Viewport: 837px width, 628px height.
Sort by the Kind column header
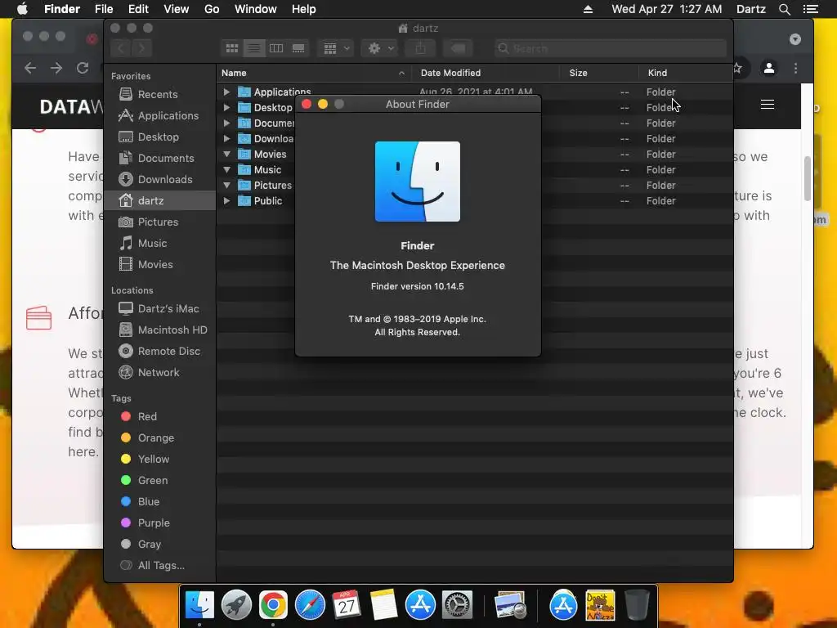(686, 73)
